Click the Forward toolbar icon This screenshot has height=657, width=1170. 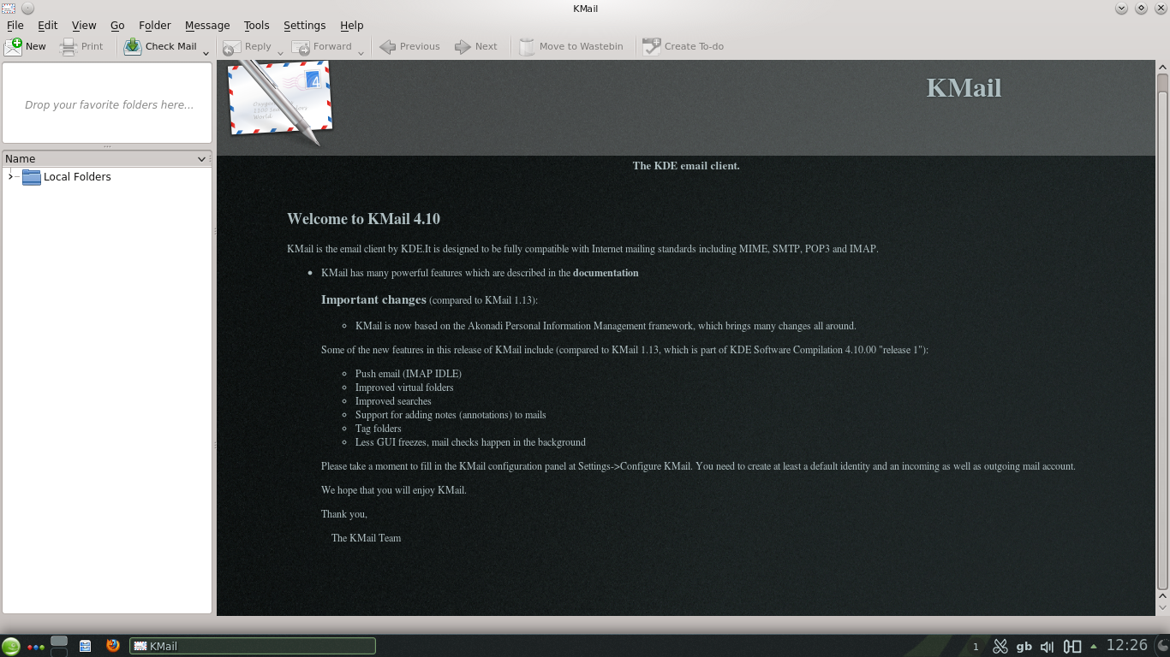tap(301, 46)
